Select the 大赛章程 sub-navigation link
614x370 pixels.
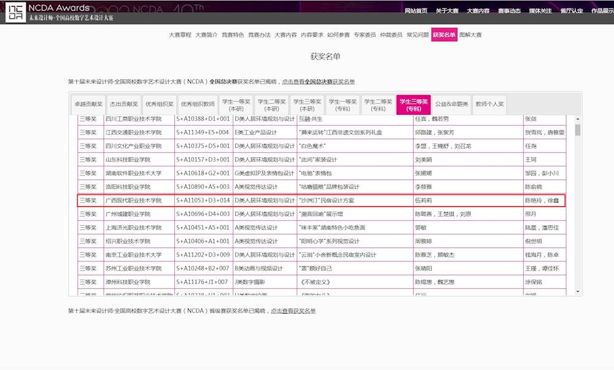click(x=180, y=35)
